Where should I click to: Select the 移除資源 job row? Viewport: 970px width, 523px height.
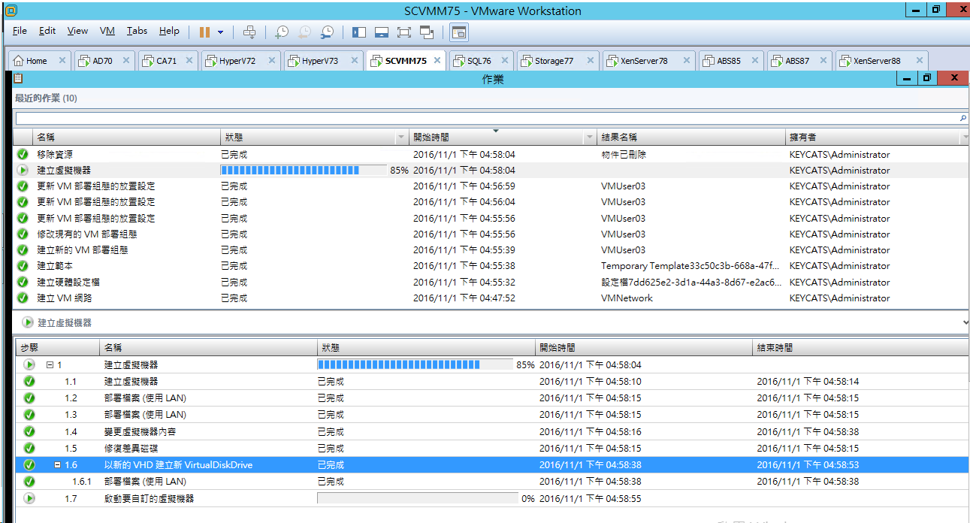(491, 154)
